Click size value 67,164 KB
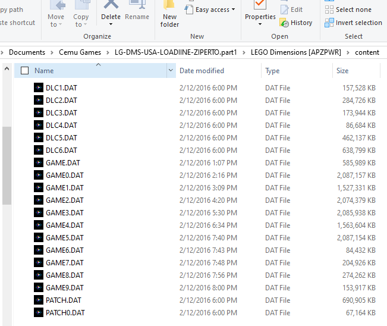Screen dimensions: 387x326 tap(361, 313)
